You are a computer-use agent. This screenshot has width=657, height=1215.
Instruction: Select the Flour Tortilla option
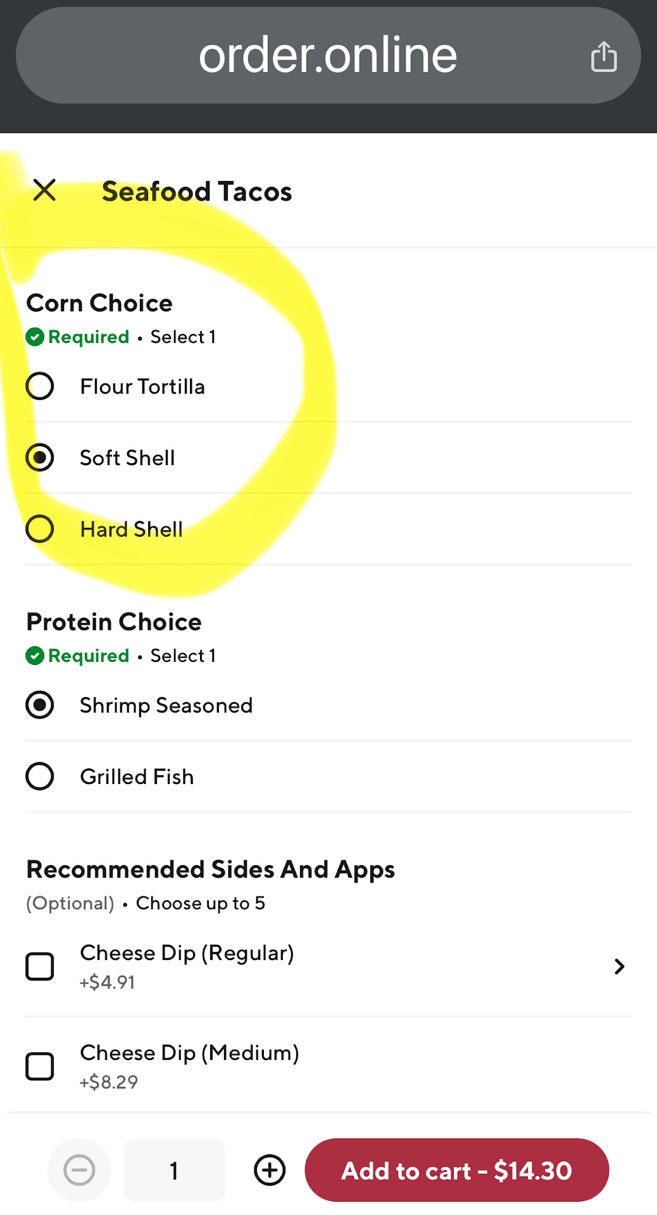40,386
